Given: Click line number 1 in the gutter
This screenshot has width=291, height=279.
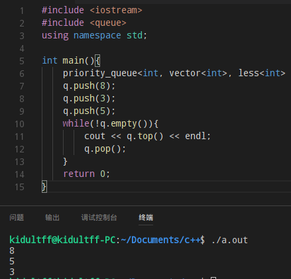Looking at the screenshot, I should pos(22,11).
